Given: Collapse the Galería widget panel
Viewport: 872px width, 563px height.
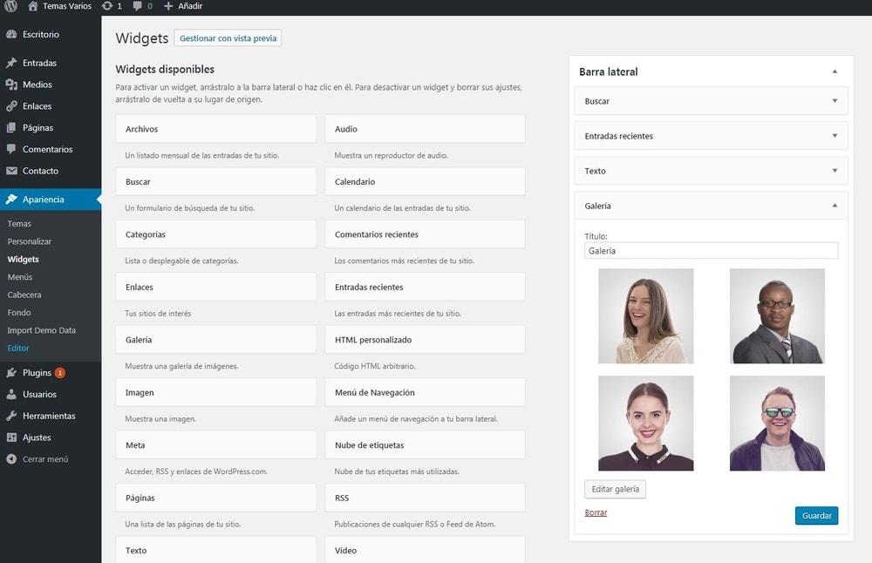Looking at the screenshot, I should 835,206.
